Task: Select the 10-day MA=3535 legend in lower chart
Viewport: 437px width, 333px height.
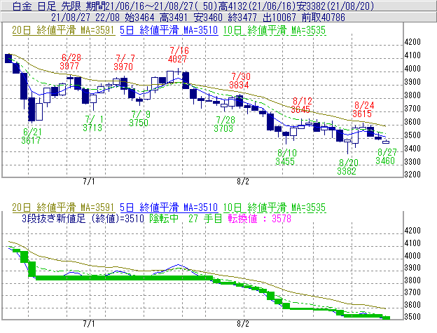Action: tap(275, 208)
